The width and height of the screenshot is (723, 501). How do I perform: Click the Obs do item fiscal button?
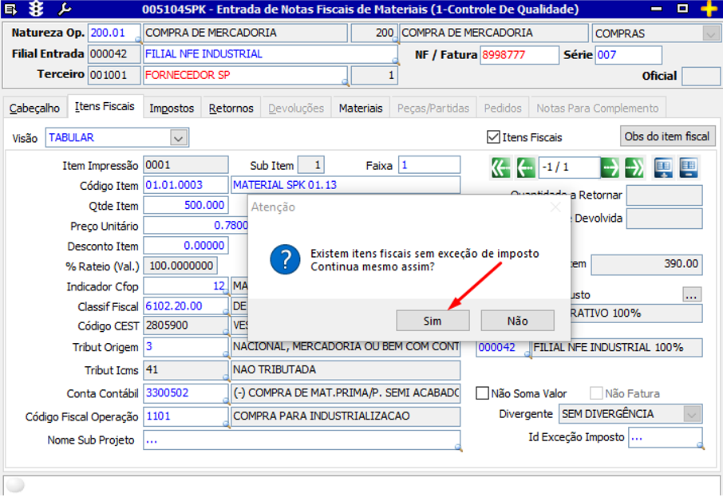click(x=667, y=136)
